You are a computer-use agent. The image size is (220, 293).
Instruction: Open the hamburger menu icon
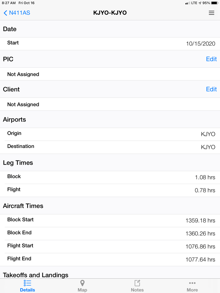(212, 13)
